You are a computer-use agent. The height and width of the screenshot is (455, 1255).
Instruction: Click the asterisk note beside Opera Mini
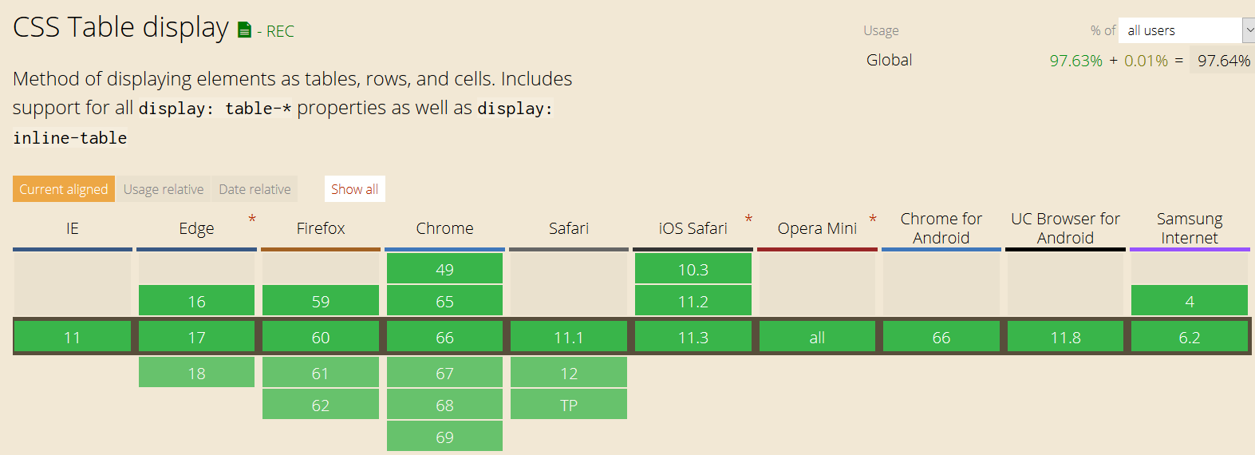tap(873, 219)
